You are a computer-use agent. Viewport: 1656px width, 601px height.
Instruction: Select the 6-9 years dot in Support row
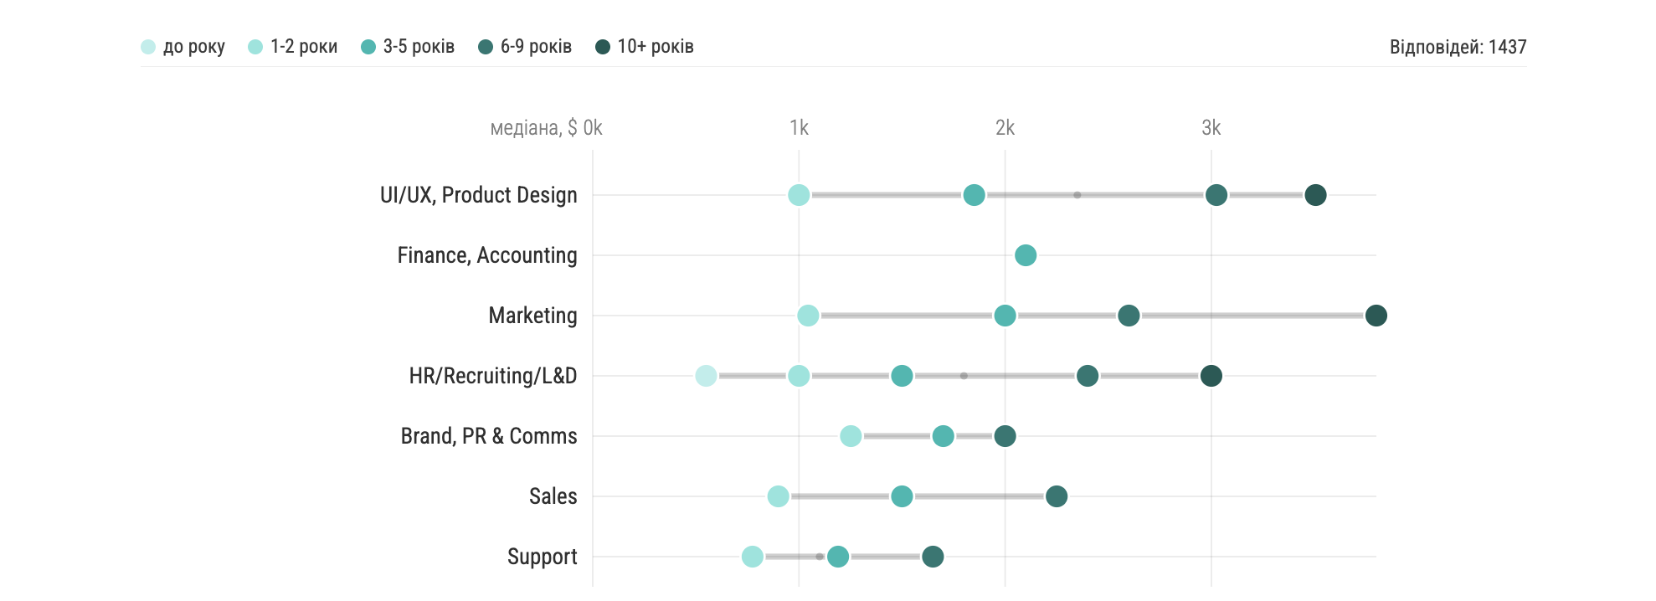pos(933,557)
